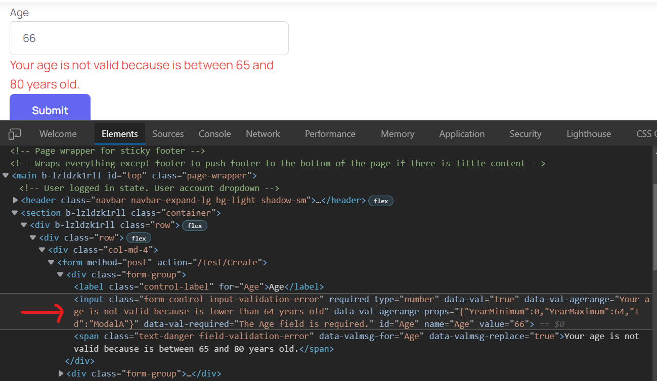Collapse the section container element
This screenshot has height=381, width=657.
click(x=15, y=213)
